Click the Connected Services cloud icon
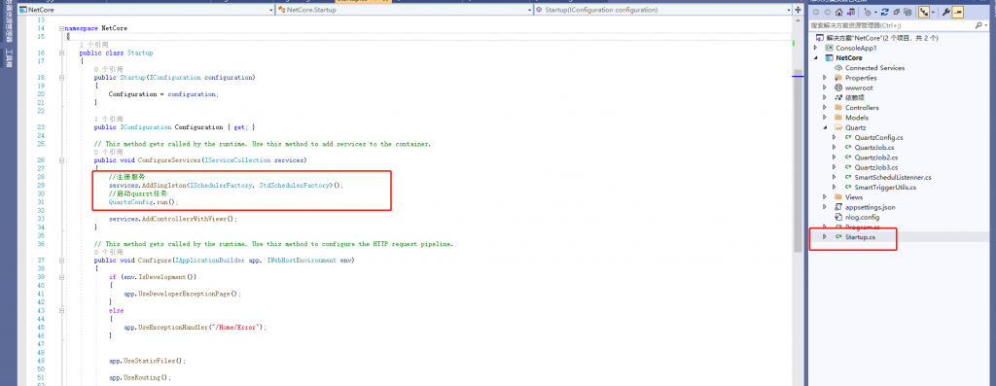996x386 pixels. coord(838,68)
